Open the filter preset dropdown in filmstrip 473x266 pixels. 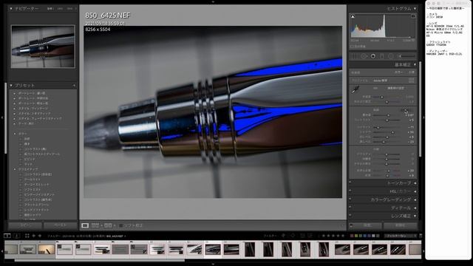tap(401, 236)
